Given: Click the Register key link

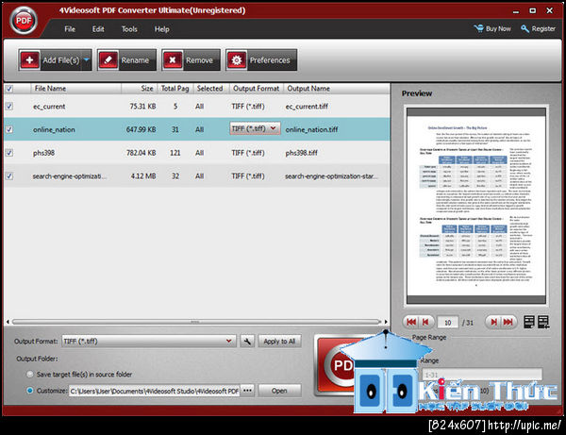Looking at the screenshot, I should coord(538,28).
